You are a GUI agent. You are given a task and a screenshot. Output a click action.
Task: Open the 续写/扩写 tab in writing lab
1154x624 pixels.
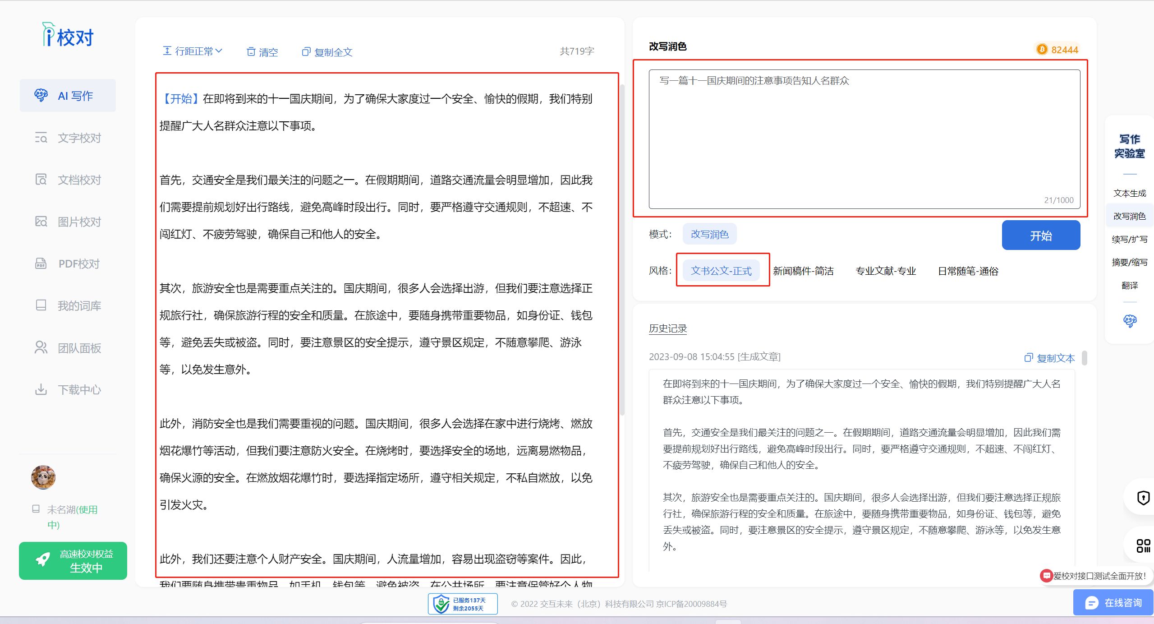tap(1129, 239)
